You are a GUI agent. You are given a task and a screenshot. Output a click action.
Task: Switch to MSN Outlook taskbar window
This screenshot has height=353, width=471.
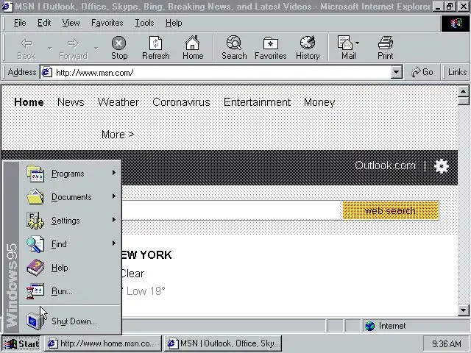223,343
